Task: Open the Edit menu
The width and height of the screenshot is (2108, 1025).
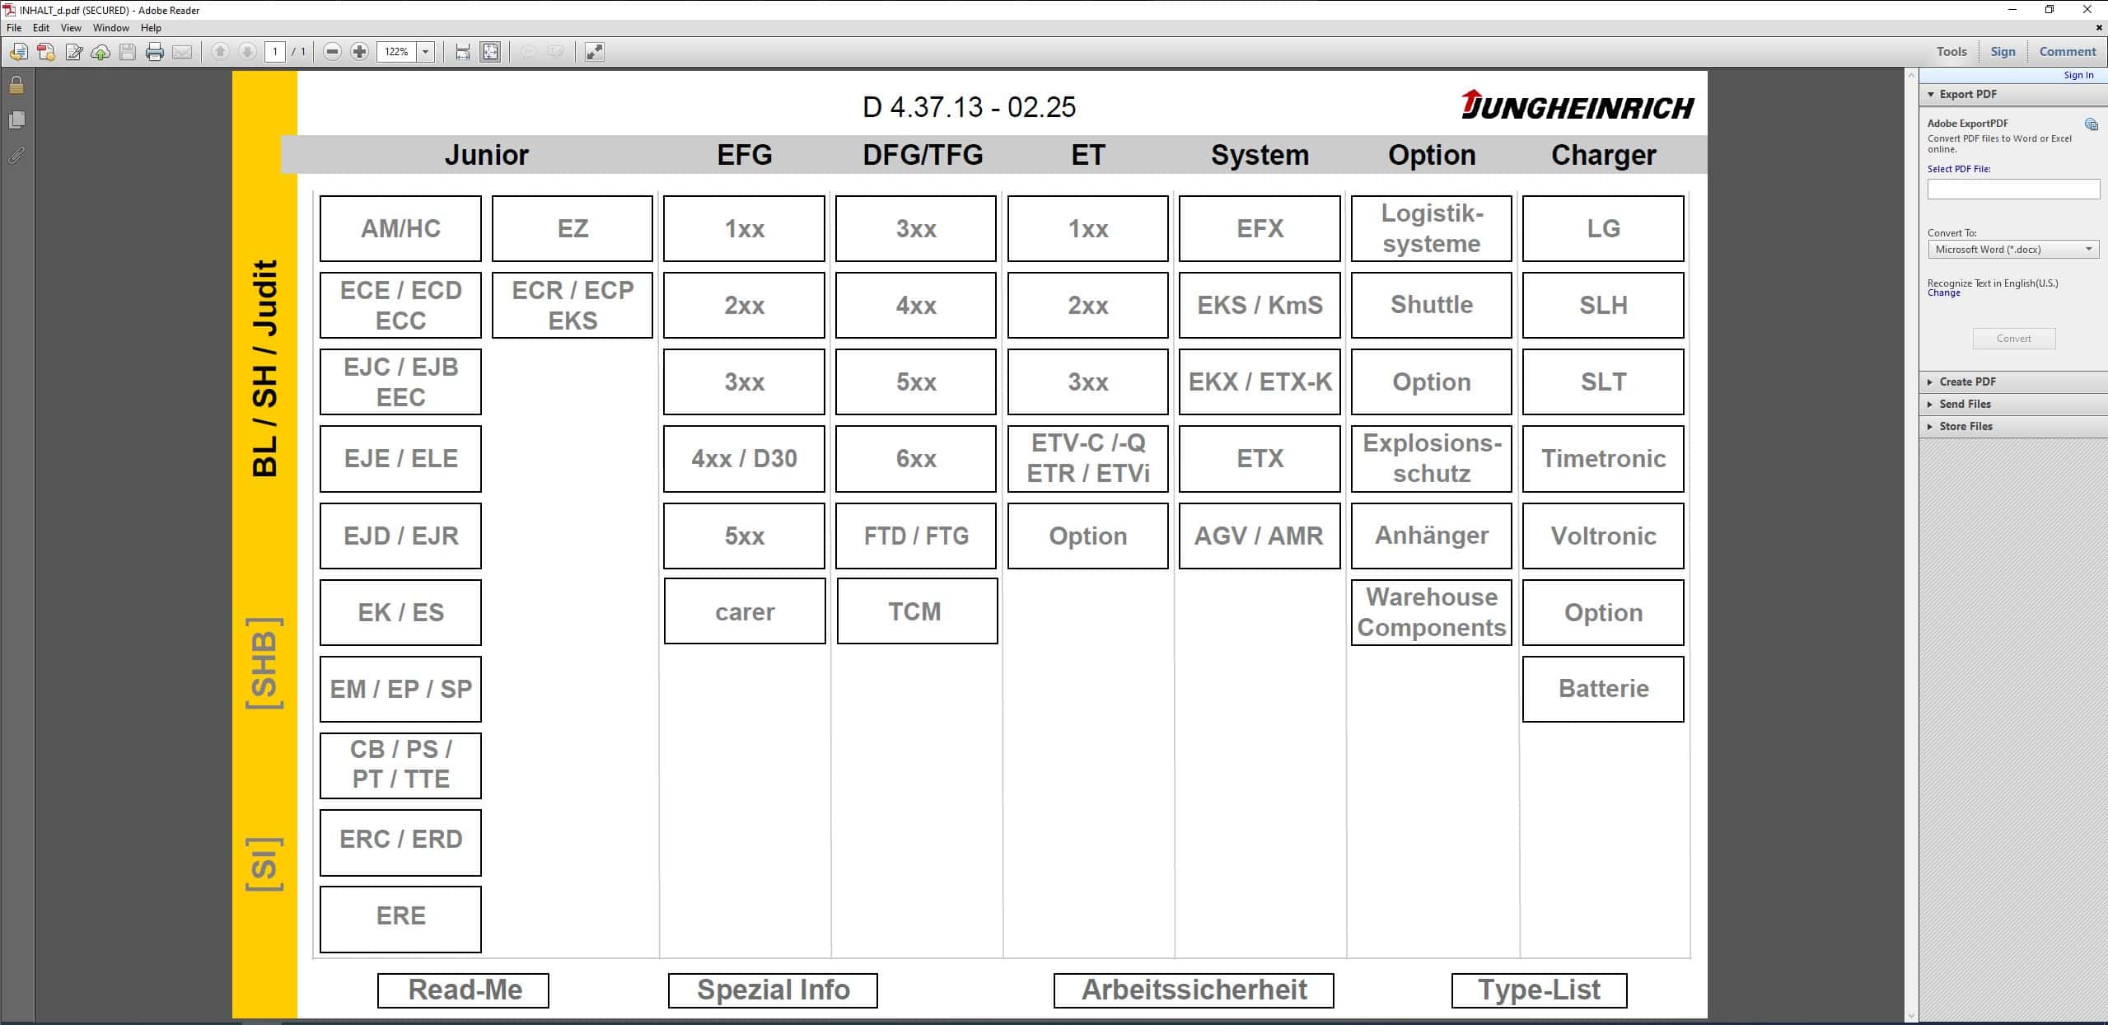Action: coord(41,28)
